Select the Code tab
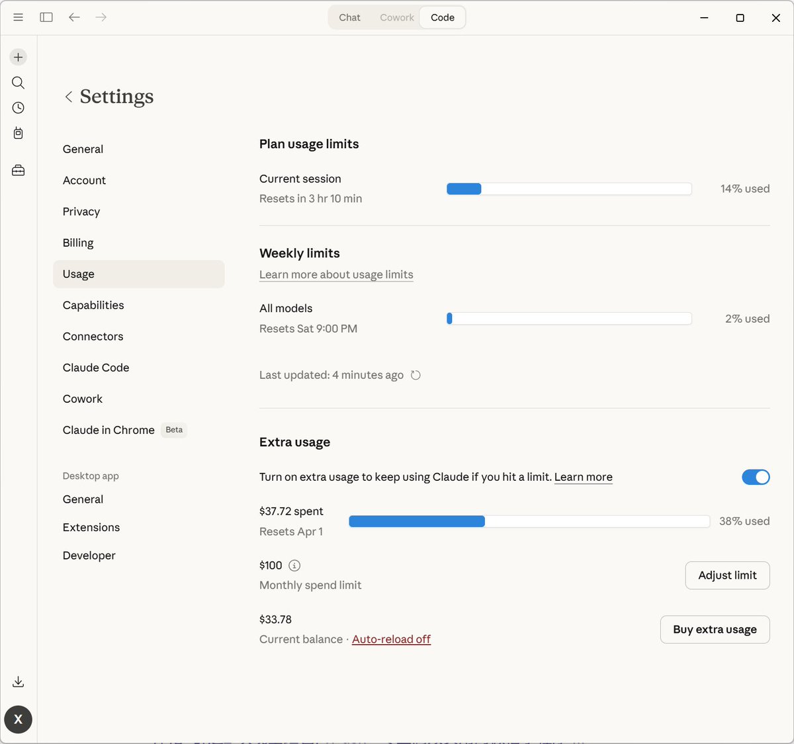This screenshot has width=794, height=744. (x=443, y=17)
